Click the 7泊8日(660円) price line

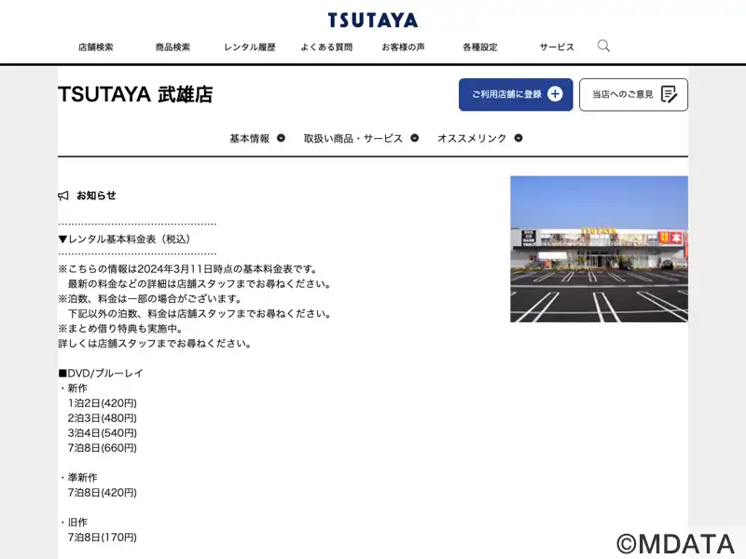point(103,448)
